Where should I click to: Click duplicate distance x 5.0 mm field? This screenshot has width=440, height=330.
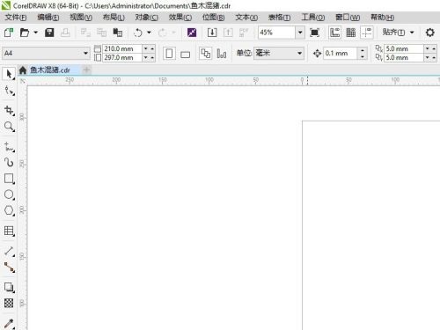404,48
